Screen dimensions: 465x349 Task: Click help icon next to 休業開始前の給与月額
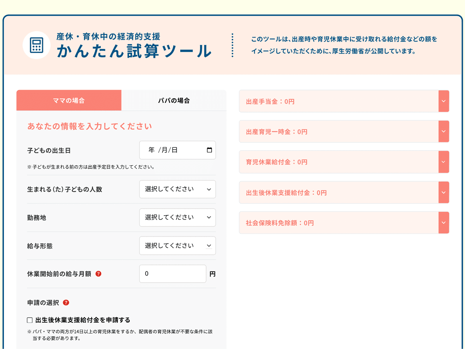[98, 274]
